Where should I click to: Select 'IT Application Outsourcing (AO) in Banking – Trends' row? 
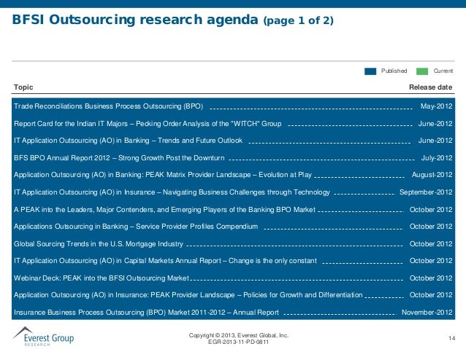(233, 140)
